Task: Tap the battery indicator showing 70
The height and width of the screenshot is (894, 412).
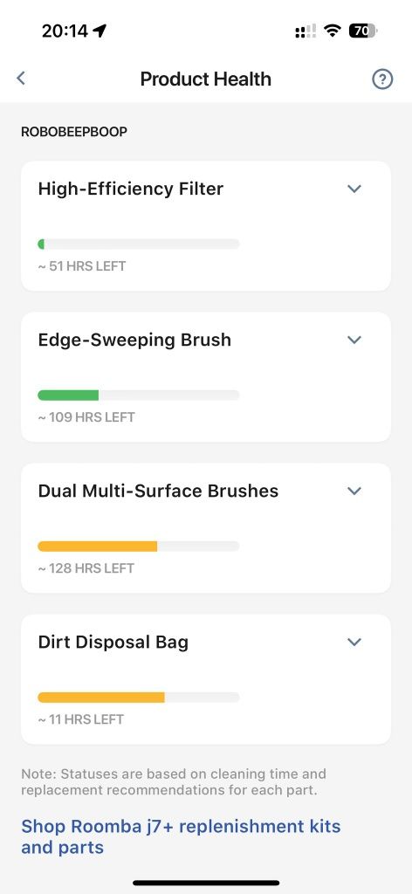Action: [x=362, y=31]
